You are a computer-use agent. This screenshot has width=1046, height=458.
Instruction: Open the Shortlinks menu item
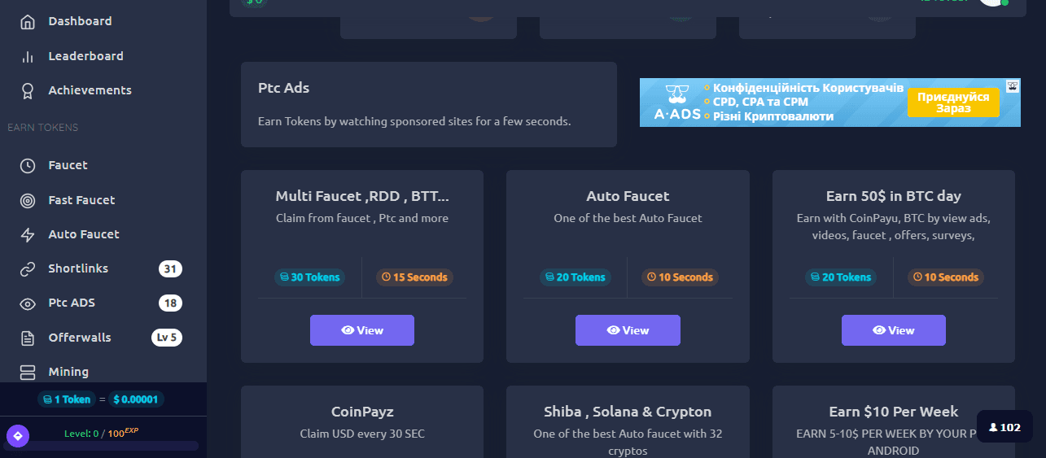point(78,268)
